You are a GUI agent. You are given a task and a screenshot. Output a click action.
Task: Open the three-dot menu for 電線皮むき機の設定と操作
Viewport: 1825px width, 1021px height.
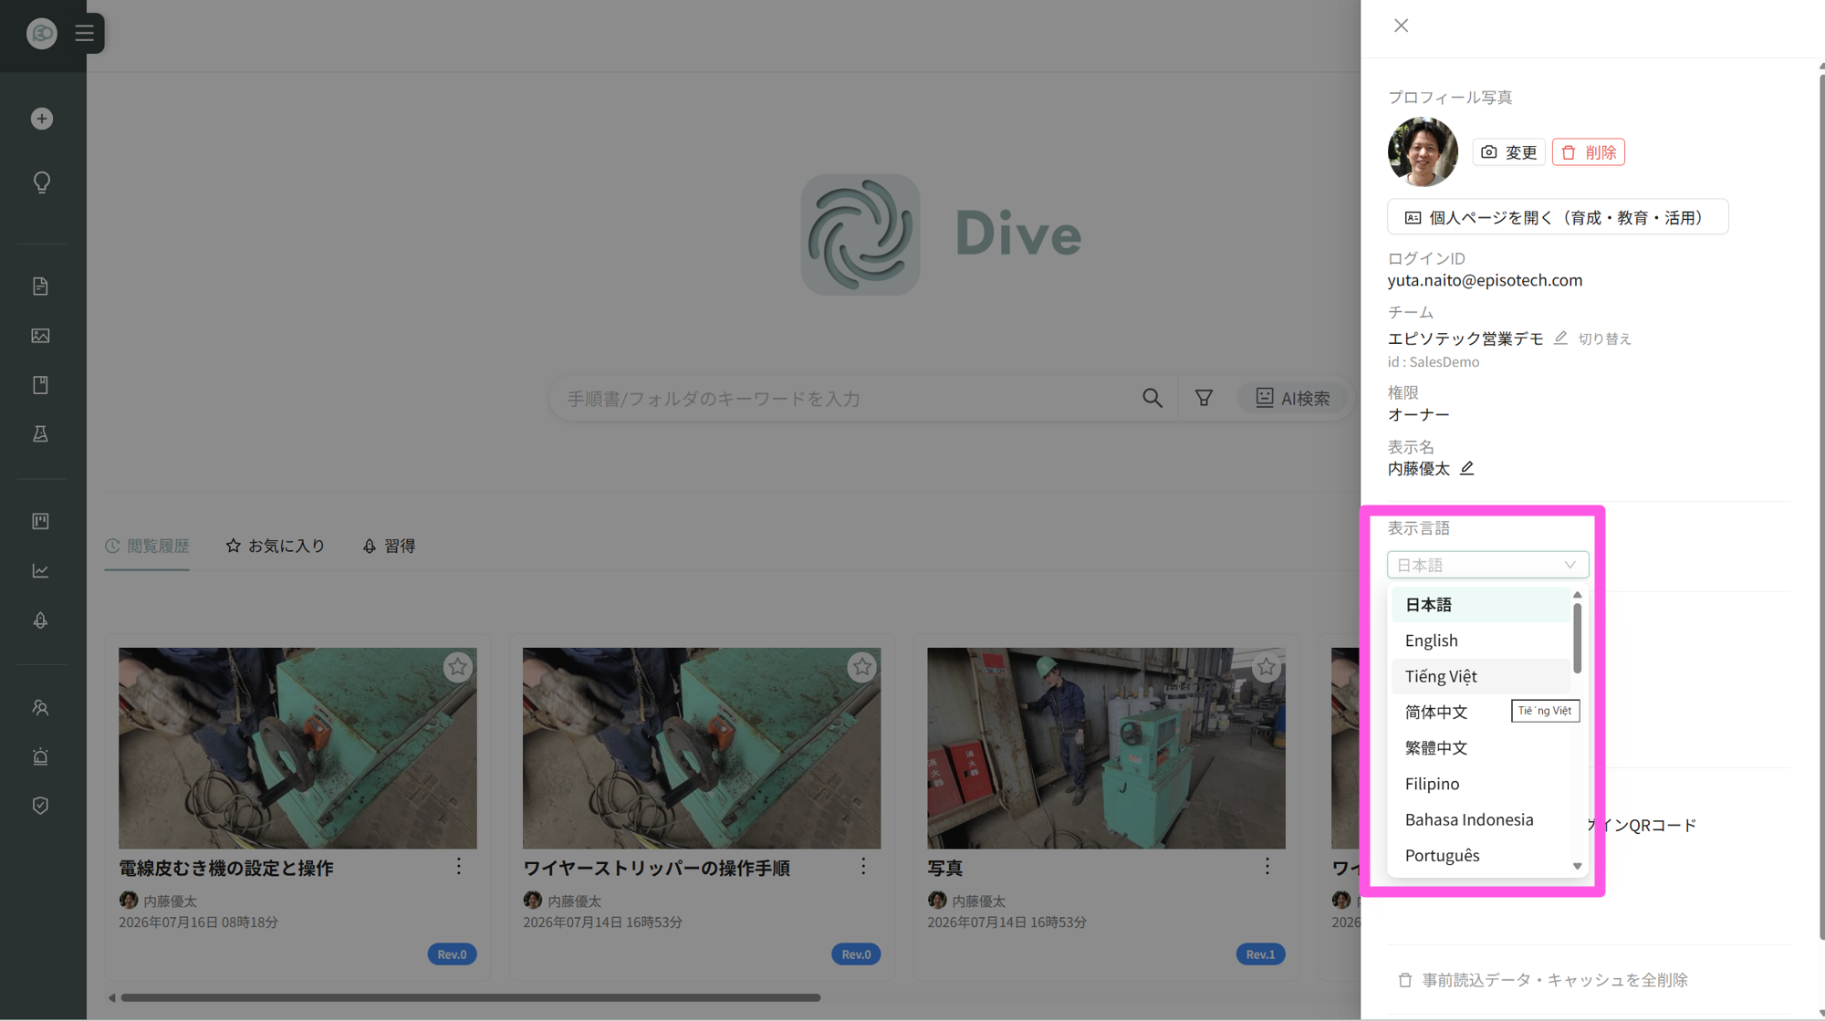click(459, 867)
